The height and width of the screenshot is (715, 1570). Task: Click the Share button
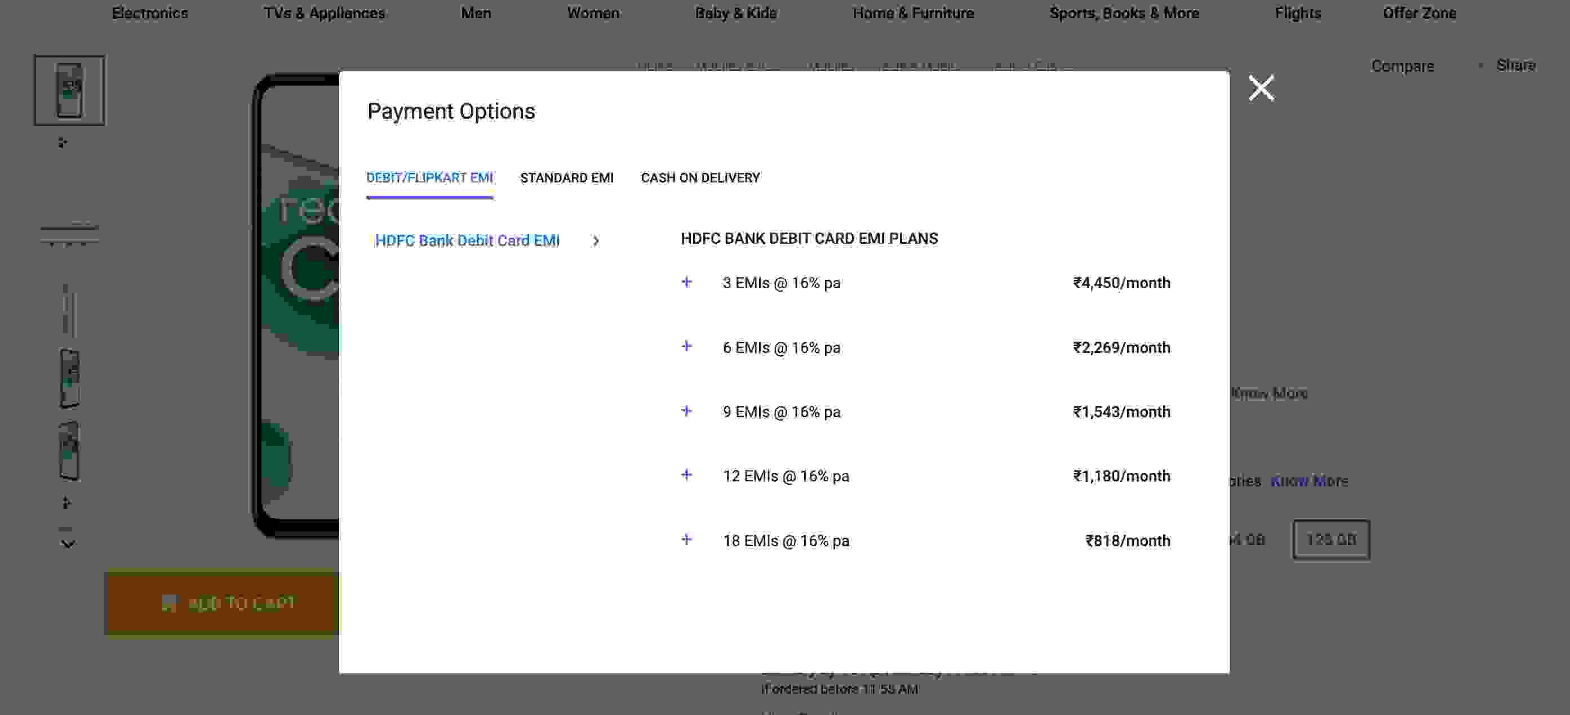(x=1516, y=65)
